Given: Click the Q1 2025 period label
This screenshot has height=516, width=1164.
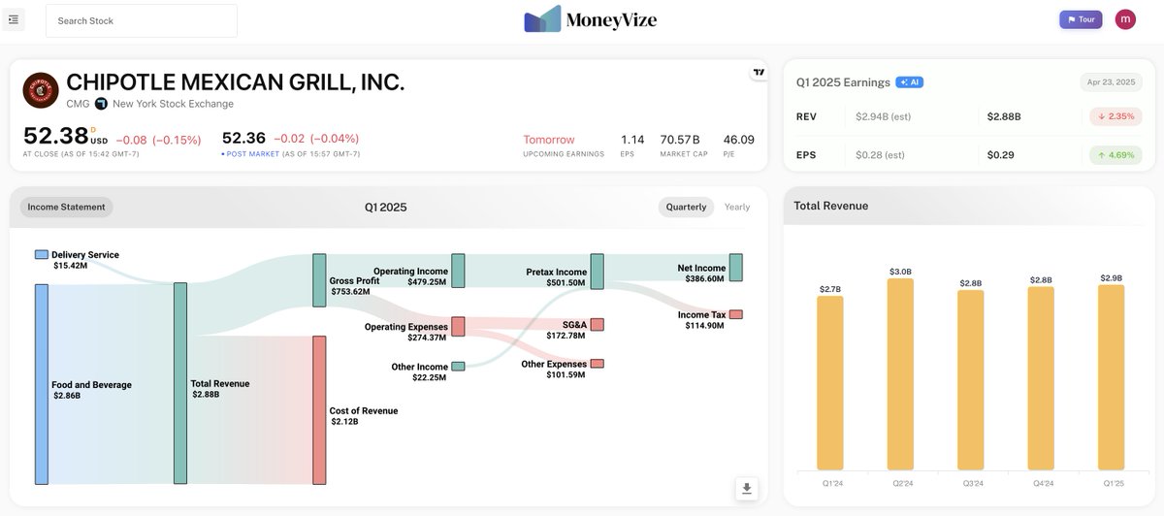Looking at the screenshot, I should (386, 207).
